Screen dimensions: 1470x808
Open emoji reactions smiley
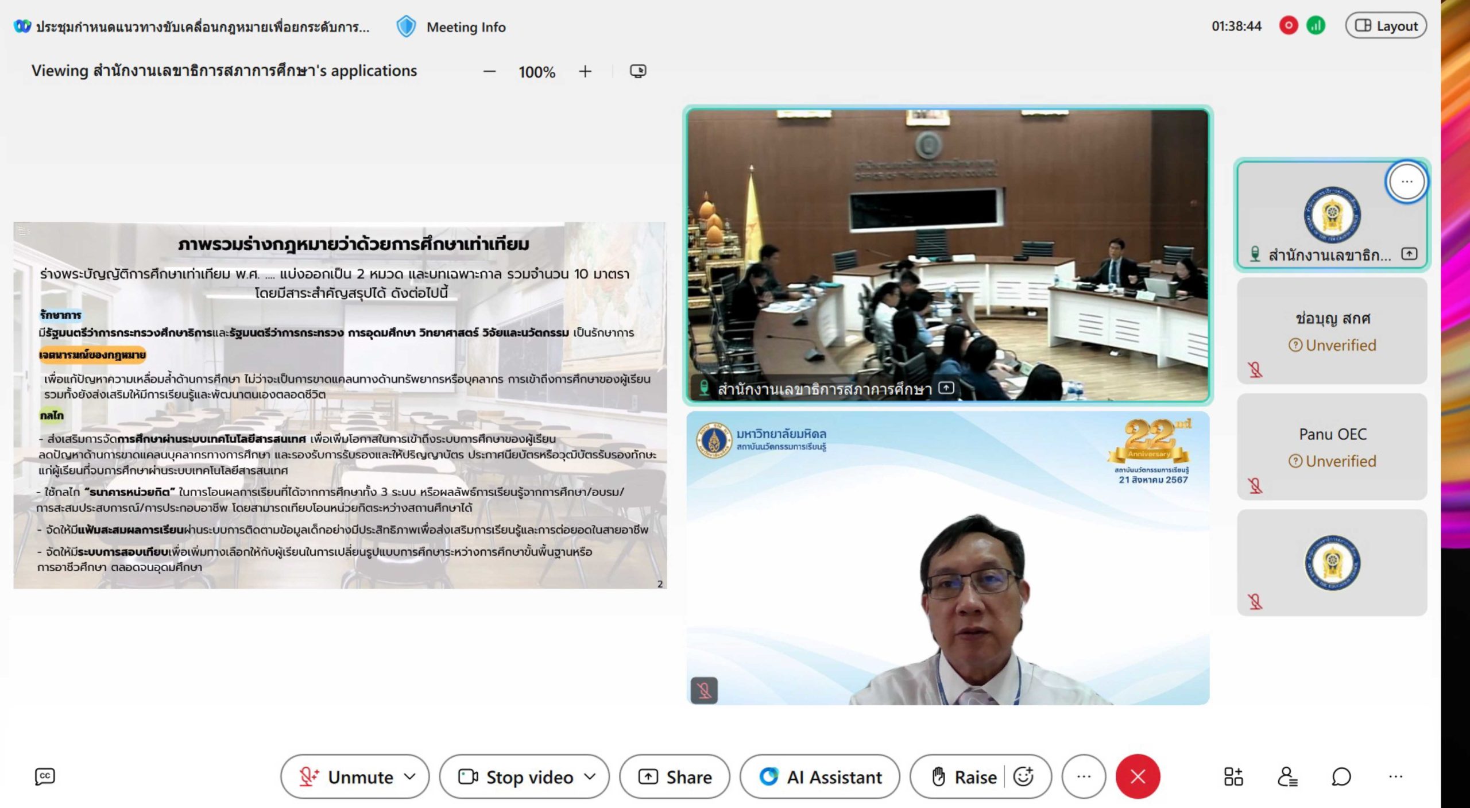(1023, 776)
